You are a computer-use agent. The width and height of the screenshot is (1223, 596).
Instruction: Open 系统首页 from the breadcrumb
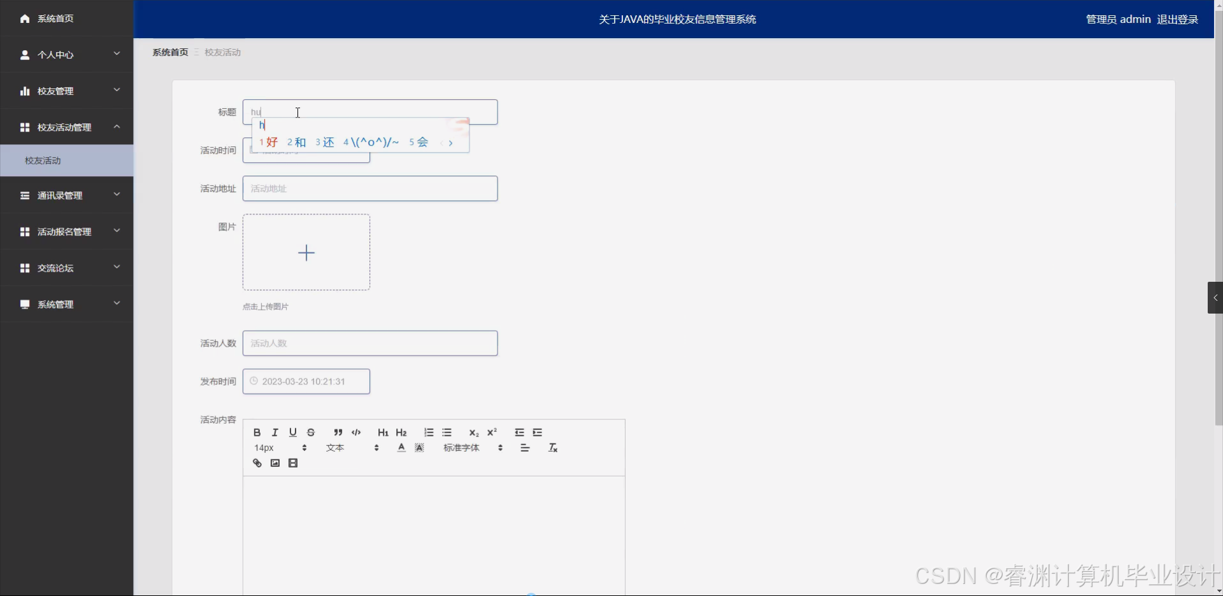point(169,52)
